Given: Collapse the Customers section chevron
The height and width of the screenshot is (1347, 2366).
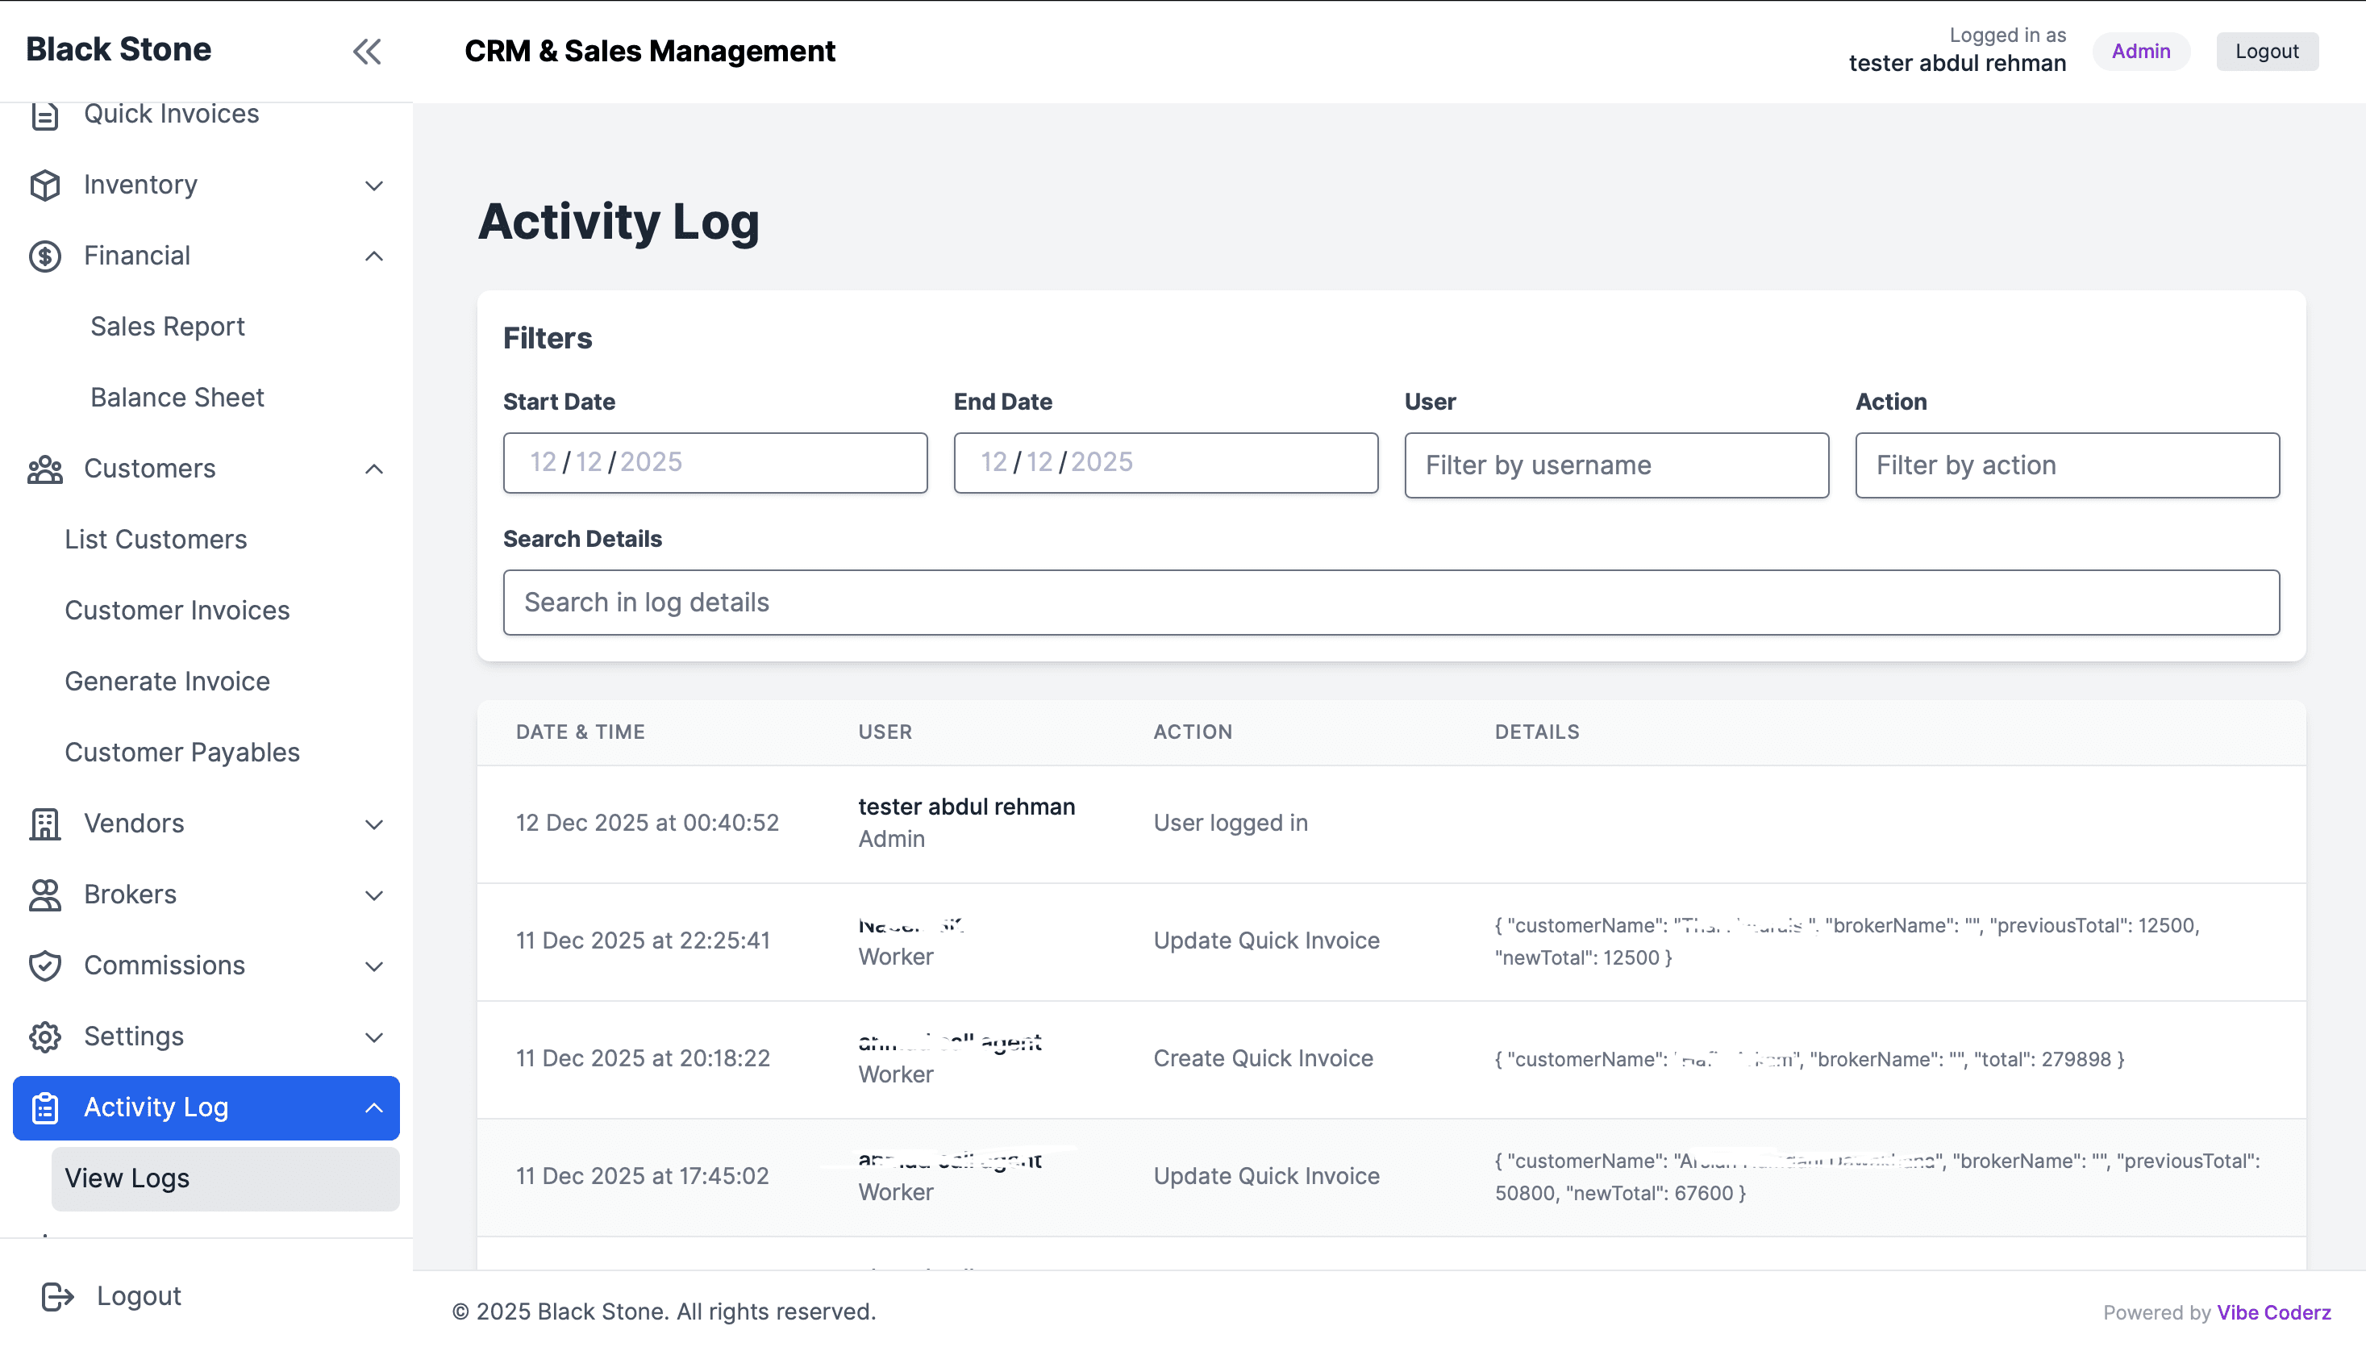Looking at the screenshot, I should click(373, 469).
